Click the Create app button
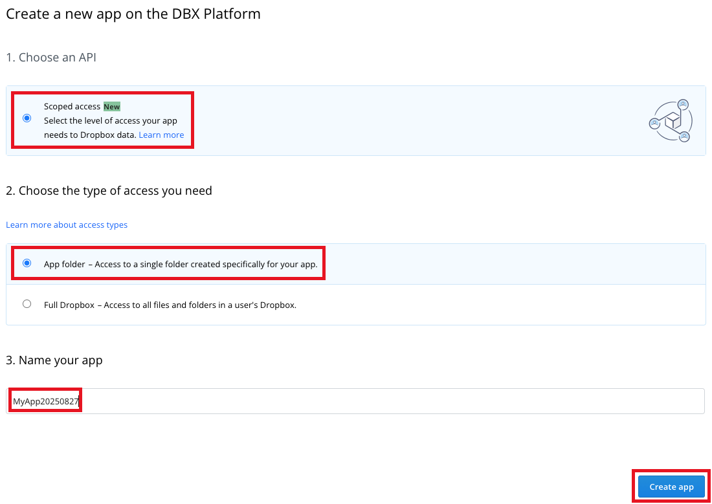The image size is (712, 504). [x=671, y=486]
